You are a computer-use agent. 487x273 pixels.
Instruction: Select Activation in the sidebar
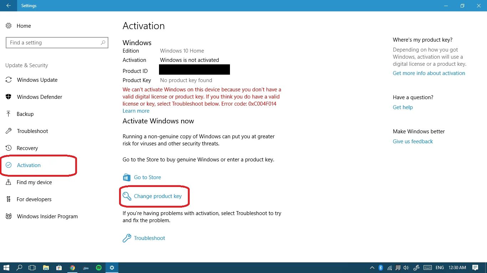[x=23, y=165]
